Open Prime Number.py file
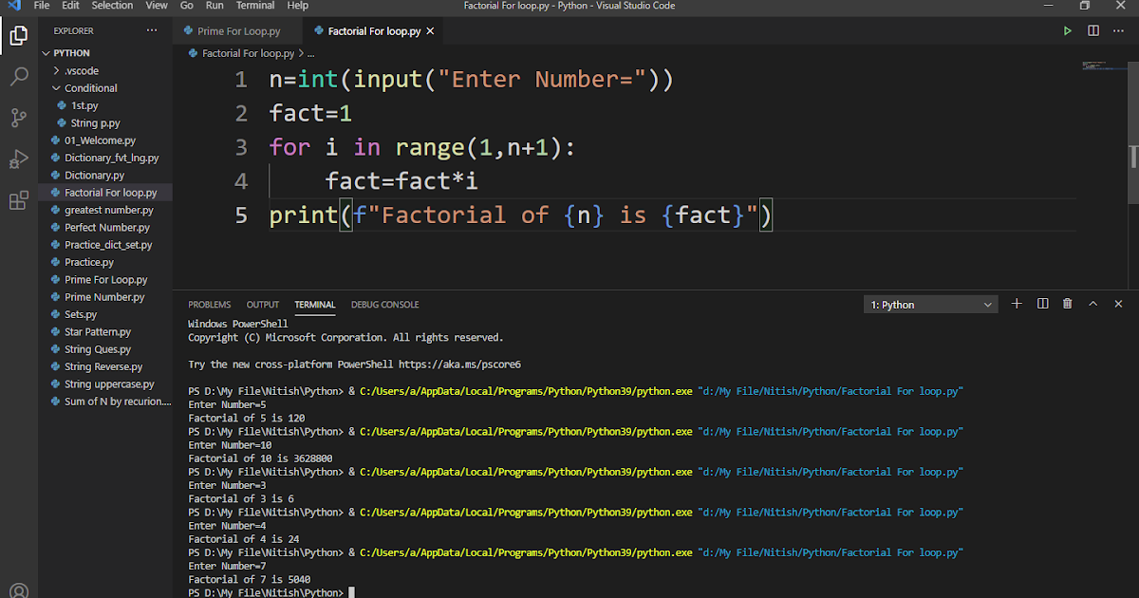 click(x=104, y=297)
